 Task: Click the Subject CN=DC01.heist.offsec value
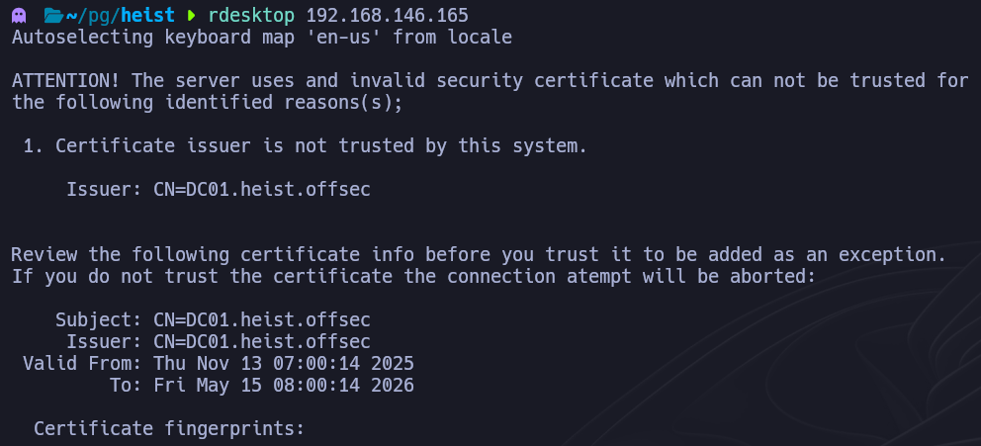tap(262, 319)
